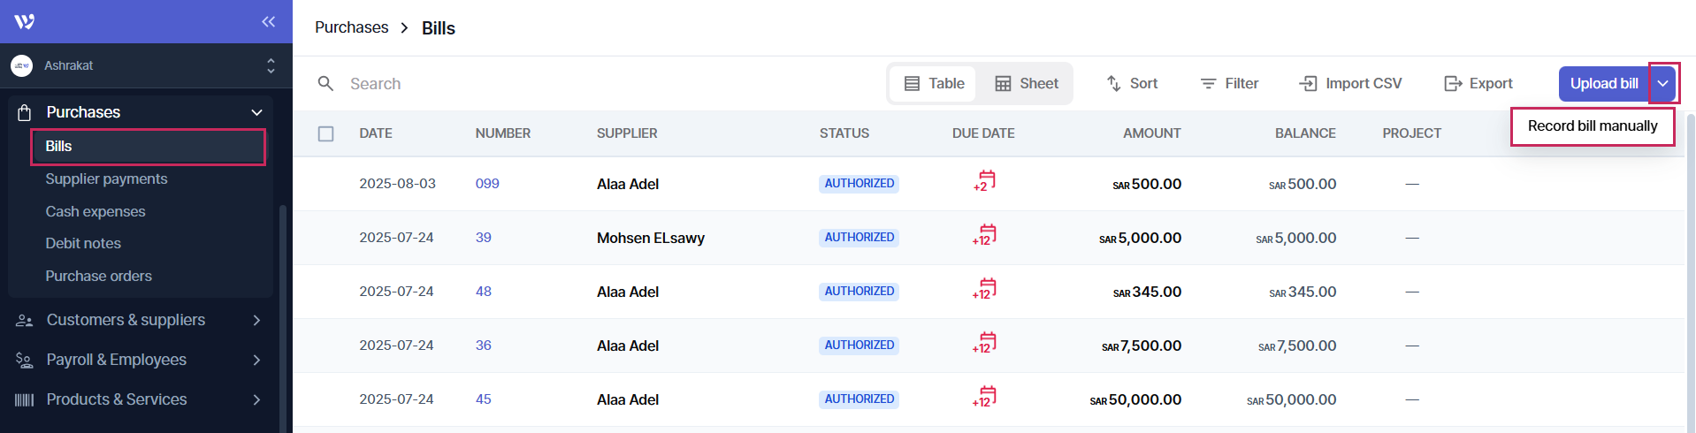Click the Sort arrows icon
This screenshot has width=1696, height=433.
(1114, 83)
